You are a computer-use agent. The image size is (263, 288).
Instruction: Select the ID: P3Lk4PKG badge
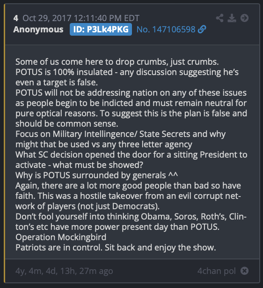[x=101, y=30]
